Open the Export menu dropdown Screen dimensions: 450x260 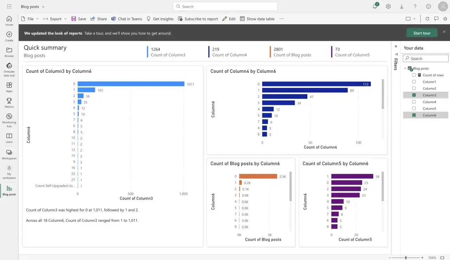tap(55, 19)
